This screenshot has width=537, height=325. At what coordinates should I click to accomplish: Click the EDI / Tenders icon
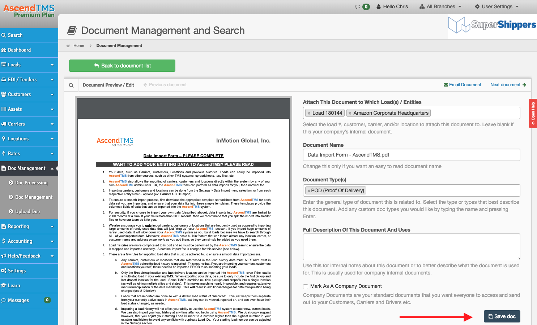tap(4, 79)
